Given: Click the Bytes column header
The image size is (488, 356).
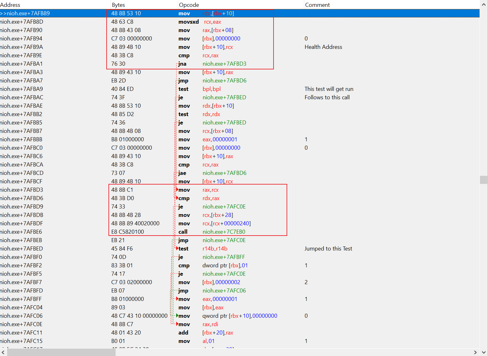Looking at the screenshot, I should [118, 5].
